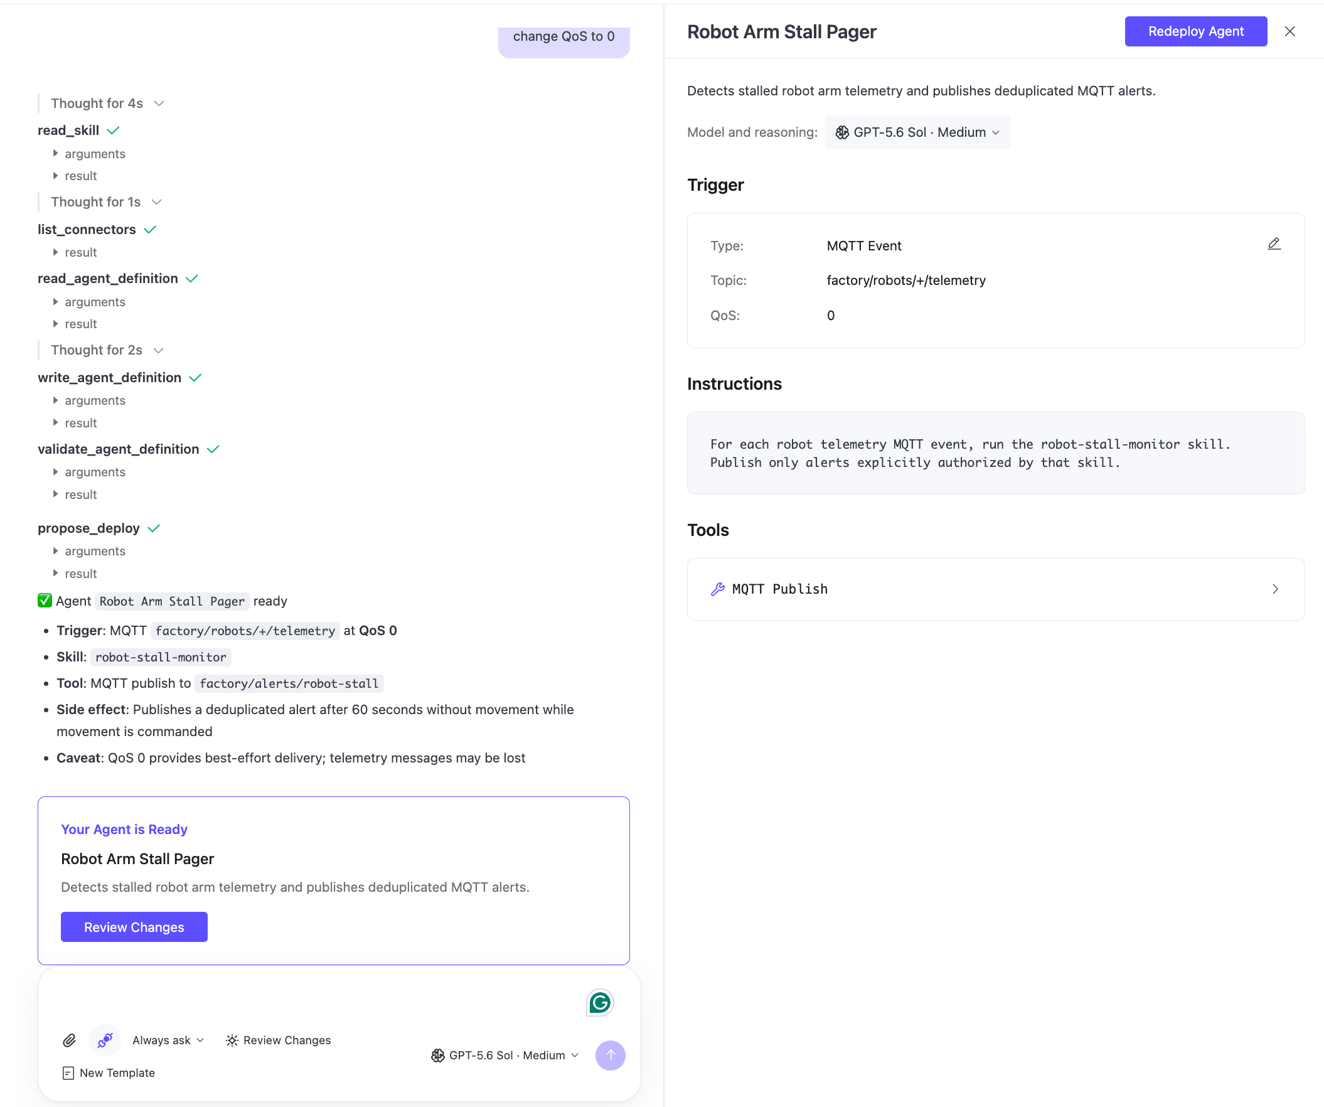This screenshot has height=1107, width=1324.
Task: Click the model logo icon in the right panel selector
Action: coord(841,132)
